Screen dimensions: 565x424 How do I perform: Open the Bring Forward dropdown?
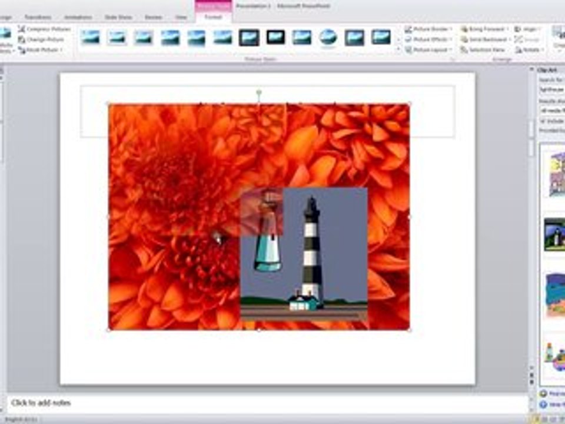tap(484, 29)
